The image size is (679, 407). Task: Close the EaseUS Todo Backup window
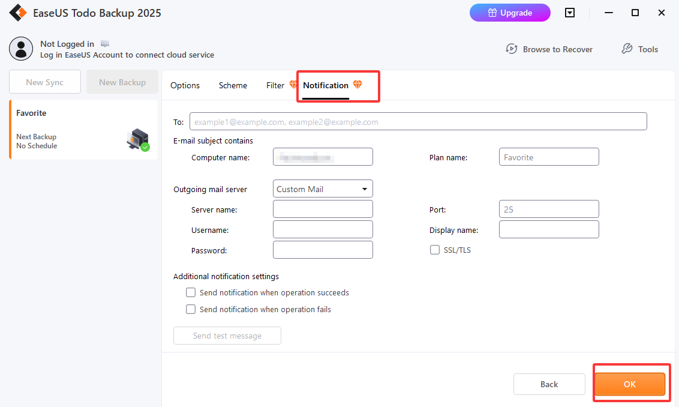pos(661,13)
